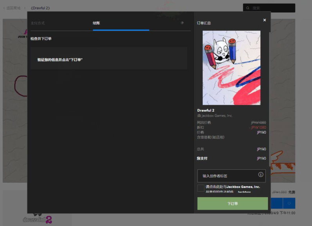Viewport: 312px width, 226px height.
Task: Click the 输入创作者标签 input field
Action: point(231,176)
